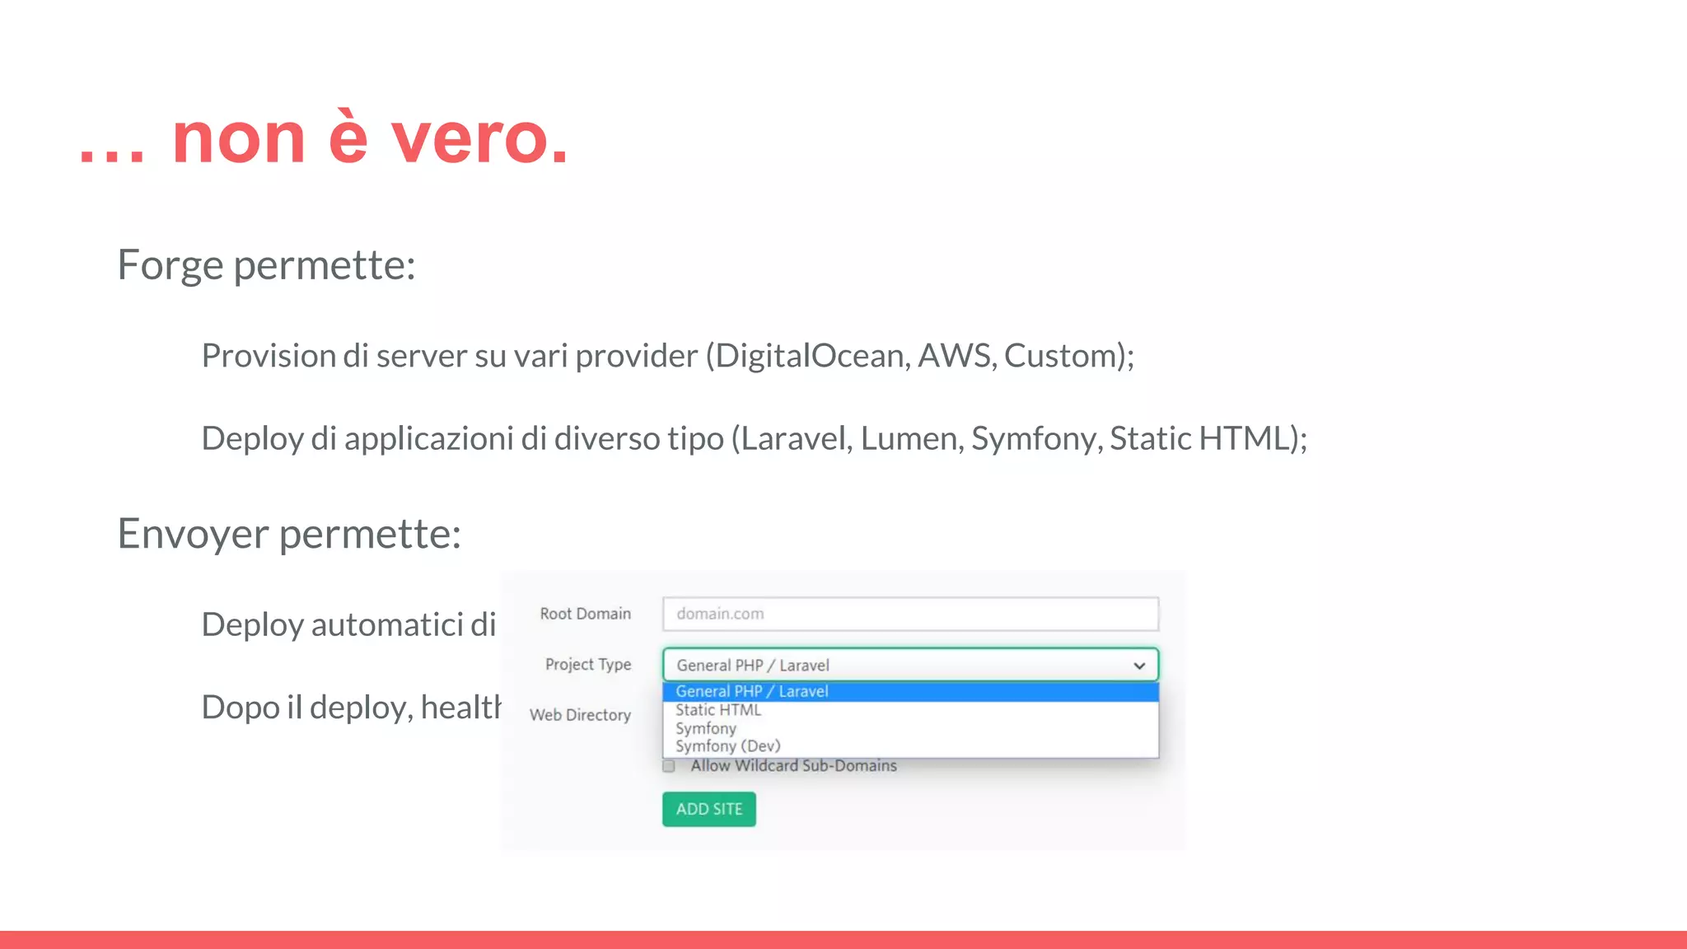The width and height of the screenshot is (1687, 949).
Task: Click the Allow Wildcard Sub-Domains label
Action: tap(794, 765)
